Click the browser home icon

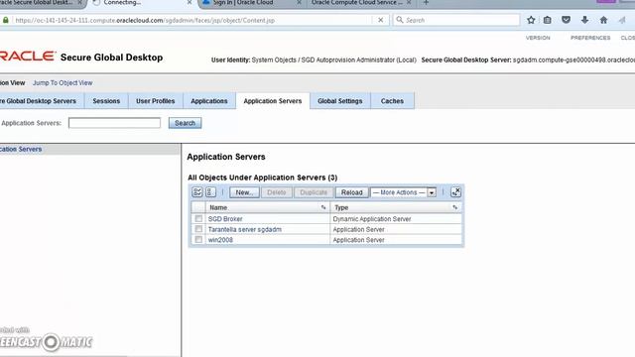[603, 20]
